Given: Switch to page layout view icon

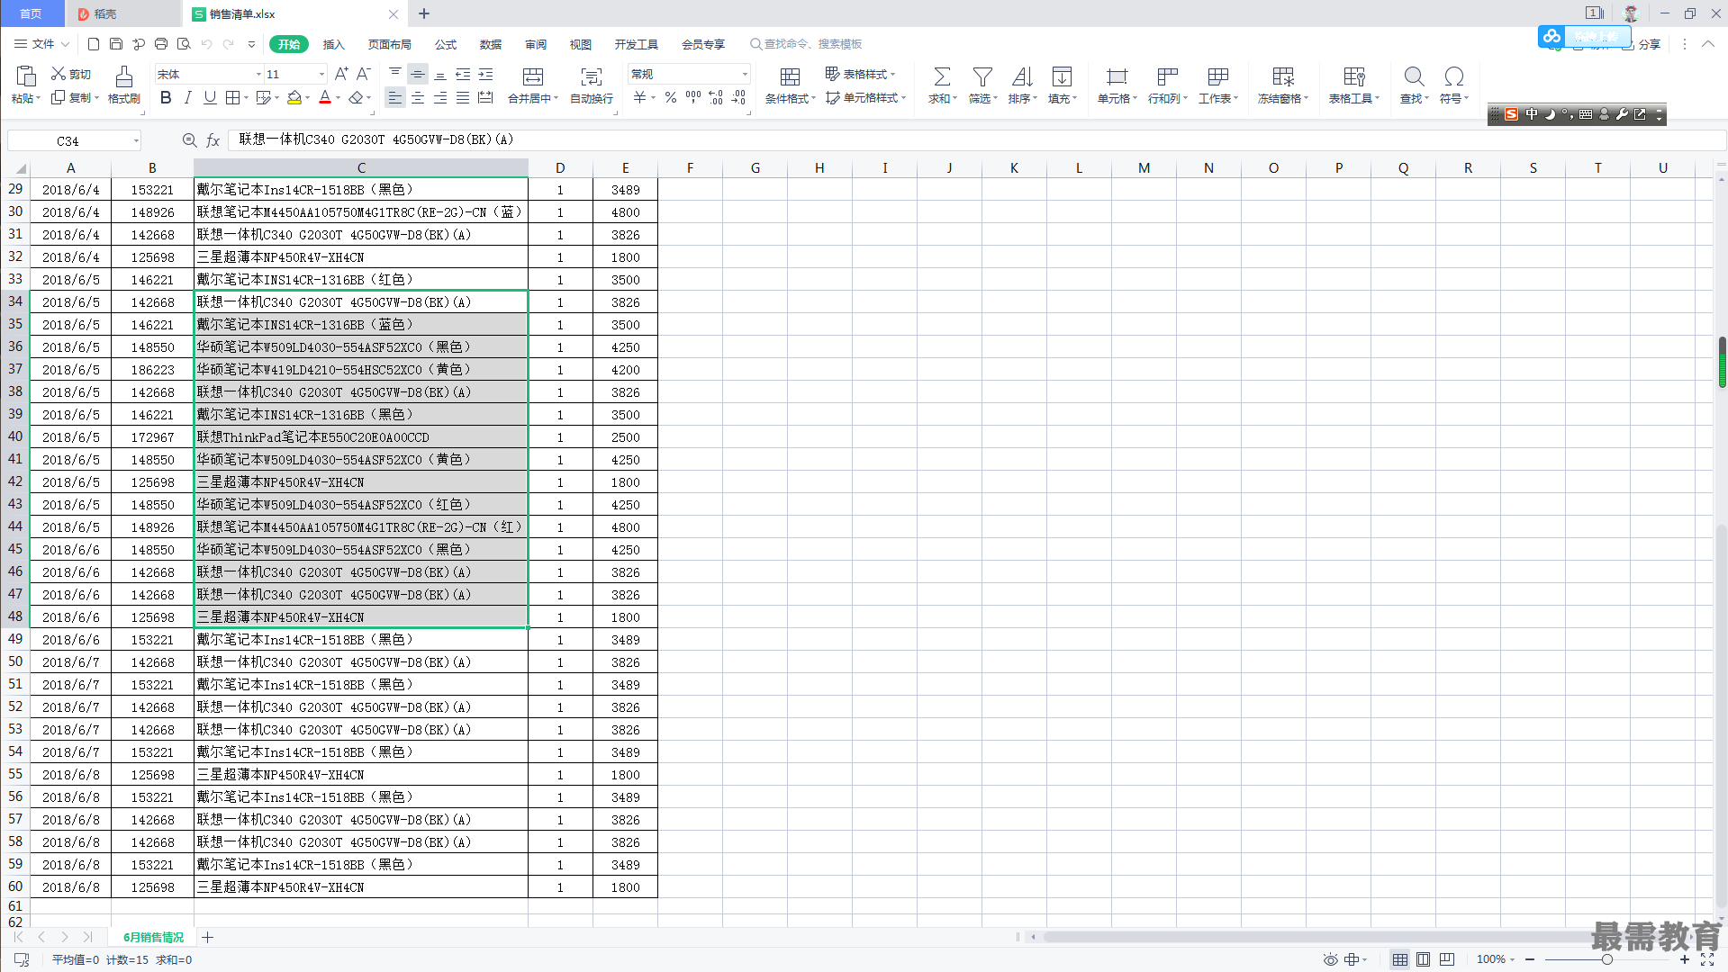Looking at the screenshot, I should (x=1423, y=959).
